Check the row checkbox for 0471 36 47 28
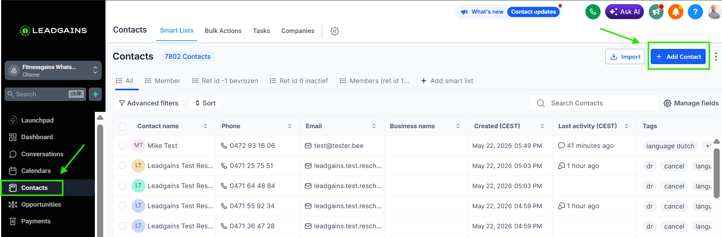Viewport: 722px width, 237px height. click(122, 226)
